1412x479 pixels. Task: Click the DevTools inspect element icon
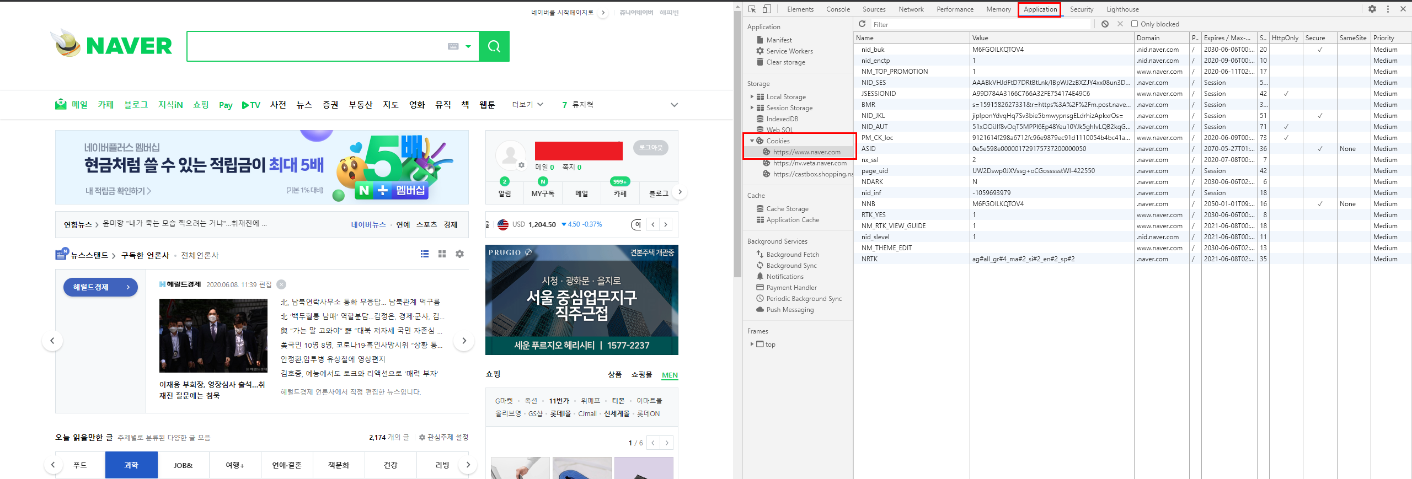[x=752, y=9]
